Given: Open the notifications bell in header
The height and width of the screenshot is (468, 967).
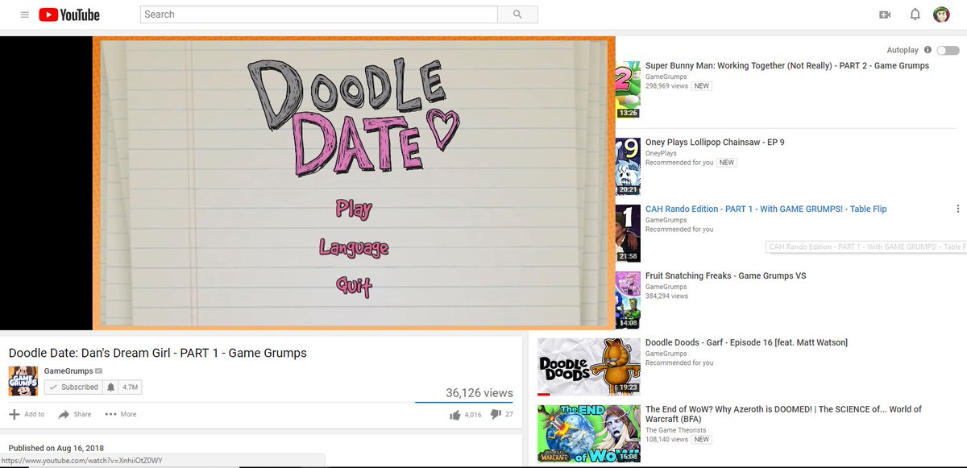Looking at the screenshot, I should pos(915,14).
